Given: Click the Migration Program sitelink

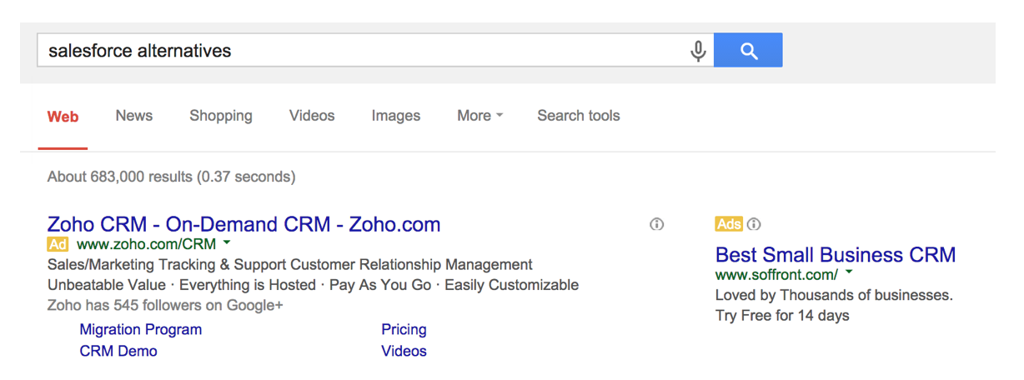Looking at the screenshot, I should pos(141,329).
